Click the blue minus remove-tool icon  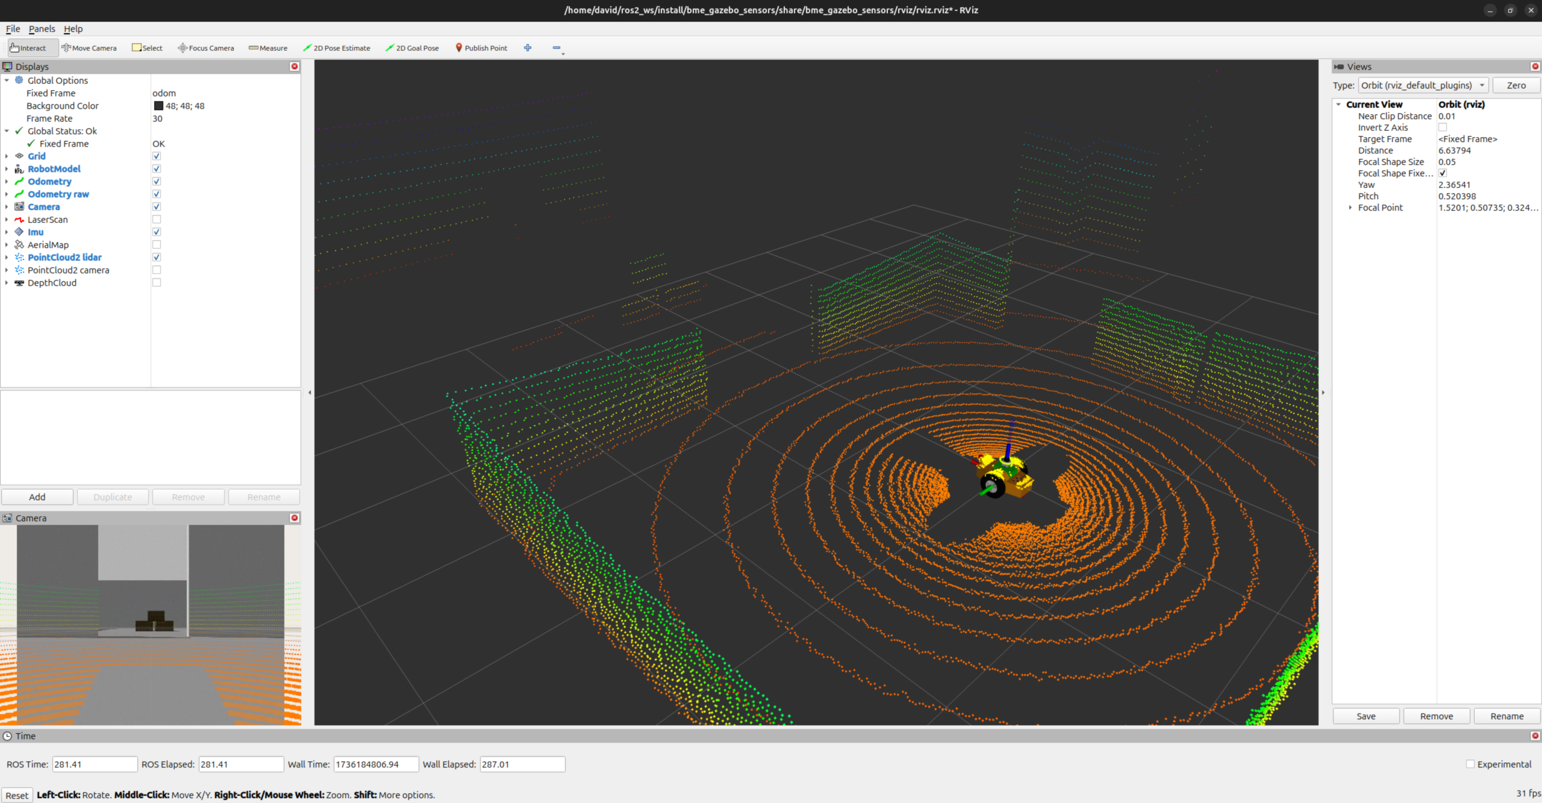557,48
